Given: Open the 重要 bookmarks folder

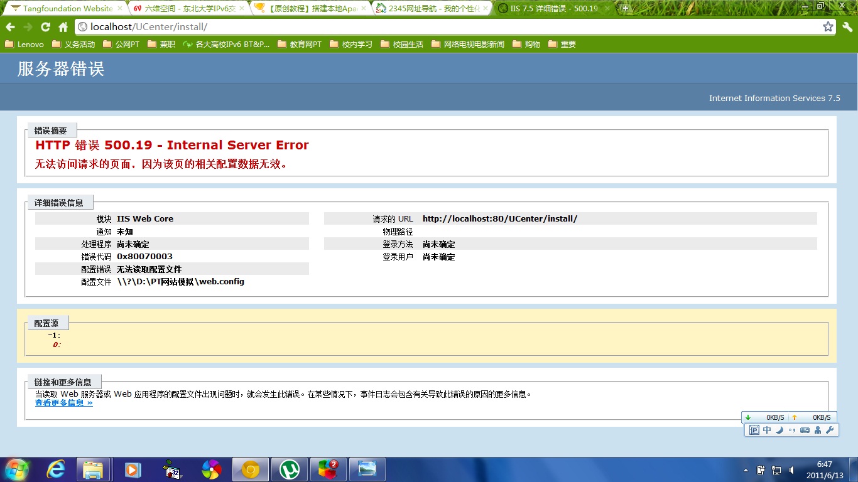Looking at the screenshot, I should point(562,45).
